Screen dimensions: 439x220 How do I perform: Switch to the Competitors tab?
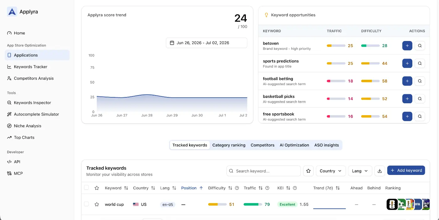pos(262,145)
